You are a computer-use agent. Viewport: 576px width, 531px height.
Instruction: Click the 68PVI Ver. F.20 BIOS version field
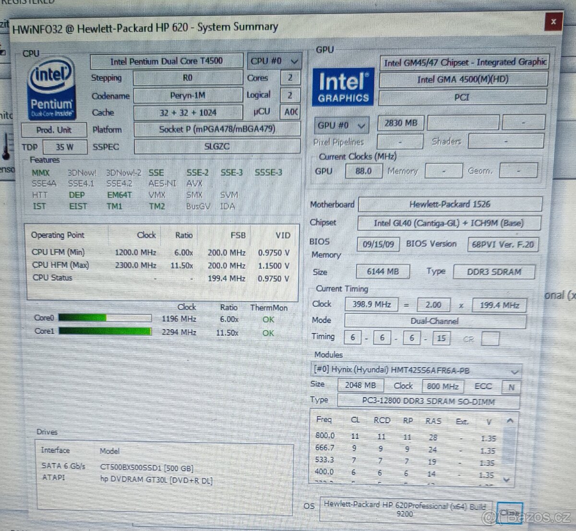tap(503, 244)
